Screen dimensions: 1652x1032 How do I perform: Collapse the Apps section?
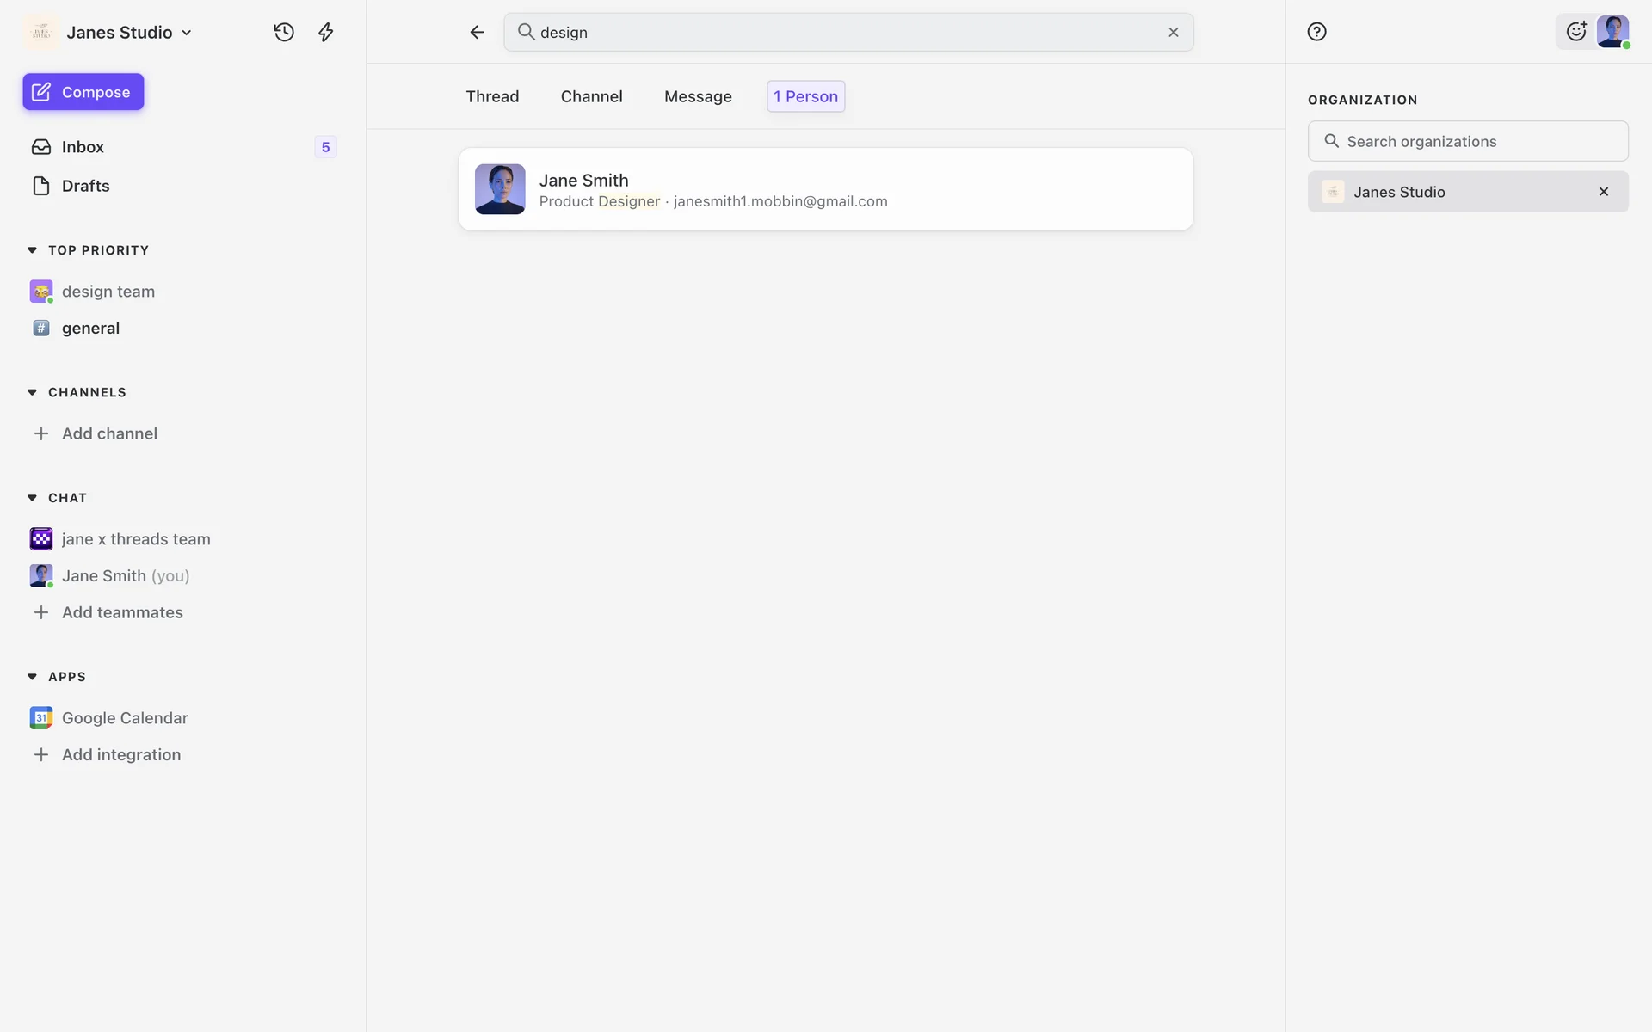(x=33, y=677)
